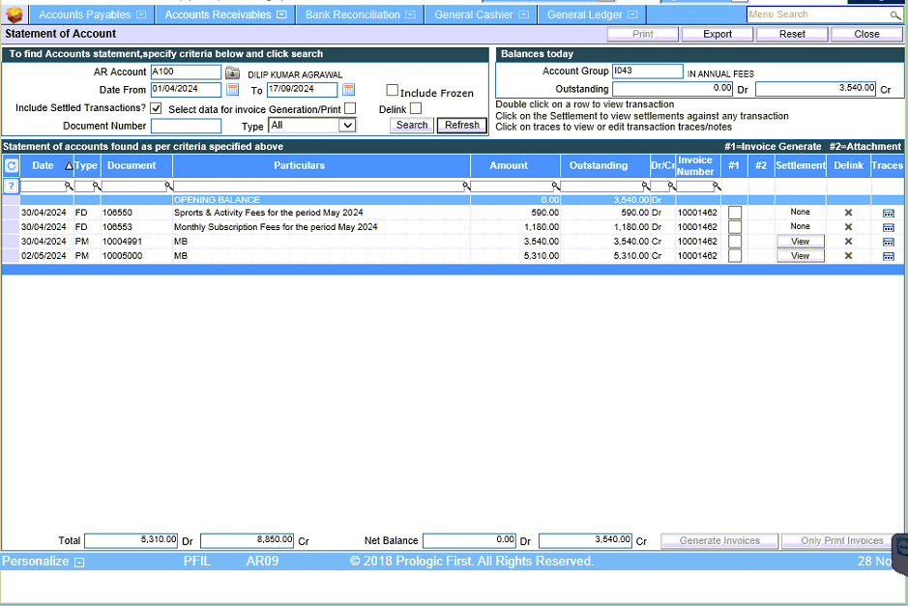Viewport: 908px width, 606px height.
Task: Delink the Monthly Subscription Fees row
Action: coord(848,227)
